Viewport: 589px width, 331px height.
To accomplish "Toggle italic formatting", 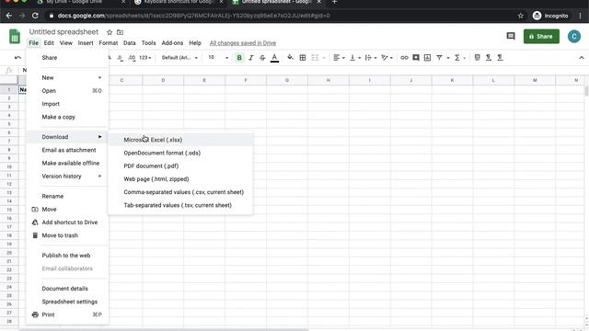I will pyautogui.click(x=251, y=58).
